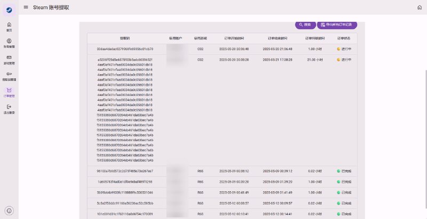This screenshot has height=219, width=427.
Task: Select the row with code 00daa4dadac0279968fe69356c81cb70
Action: 125,49
